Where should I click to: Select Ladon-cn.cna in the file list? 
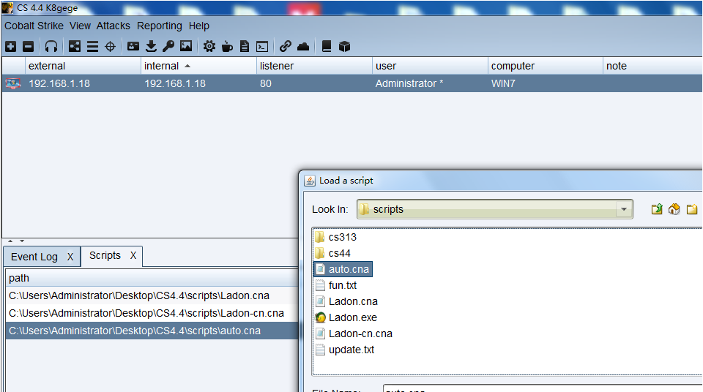click(354, 333)
